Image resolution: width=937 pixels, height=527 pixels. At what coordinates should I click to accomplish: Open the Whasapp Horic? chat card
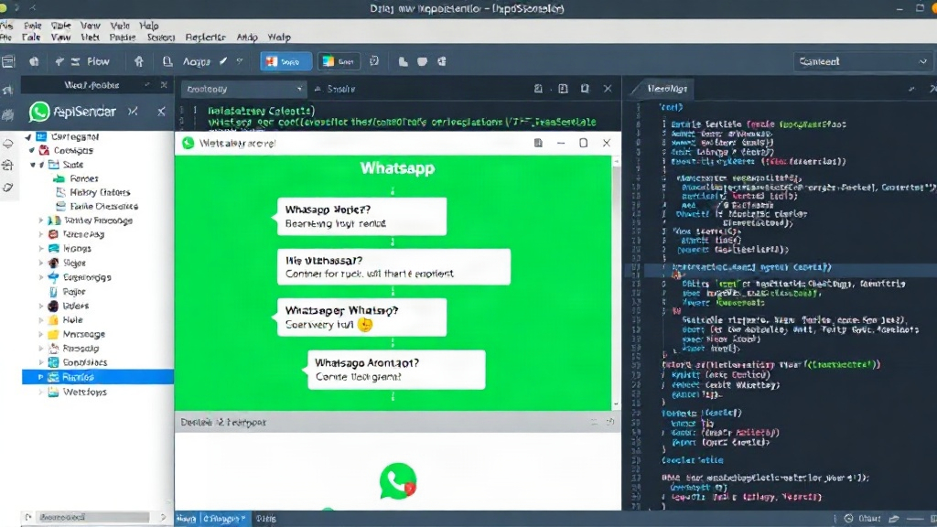(x=362, y=216)
